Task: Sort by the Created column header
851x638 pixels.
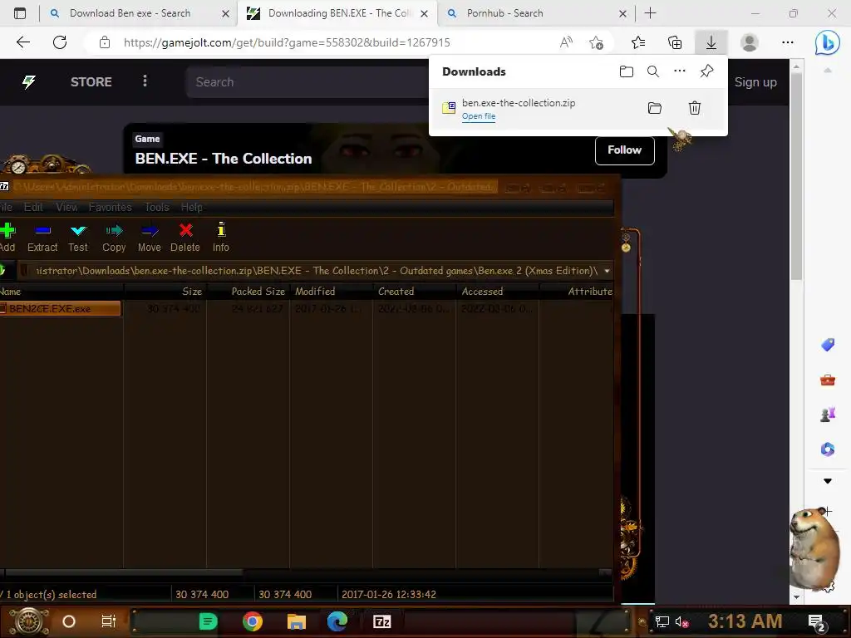Action: tap(414, 292)
